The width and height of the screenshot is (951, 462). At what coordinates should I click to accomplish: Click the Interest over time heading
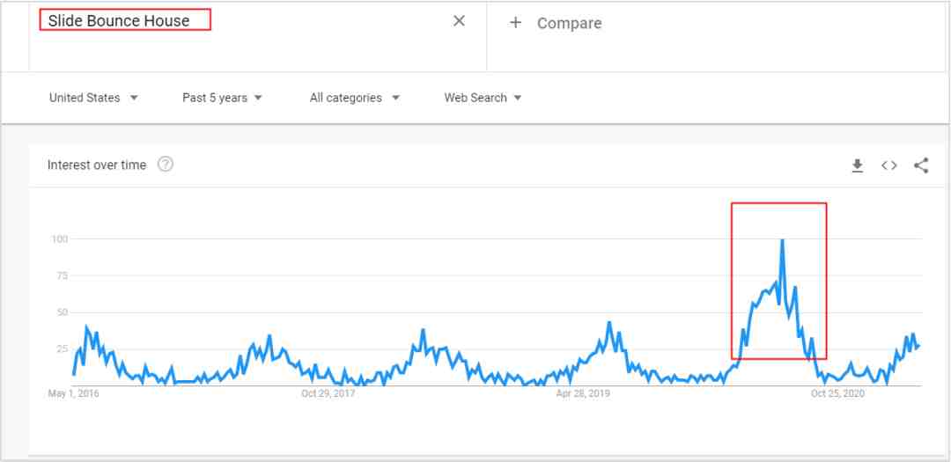(x=97, y=165)
